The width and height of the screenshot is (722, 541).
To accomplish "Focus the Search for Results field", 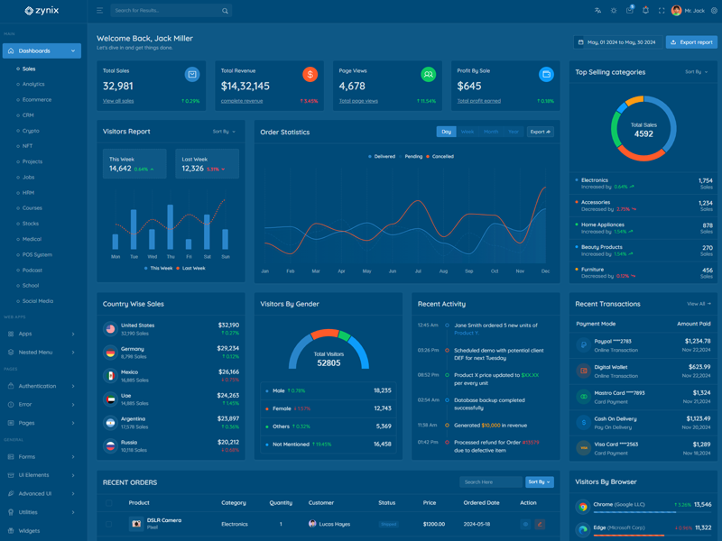I will pyautogui.click(x=165, y=11).
